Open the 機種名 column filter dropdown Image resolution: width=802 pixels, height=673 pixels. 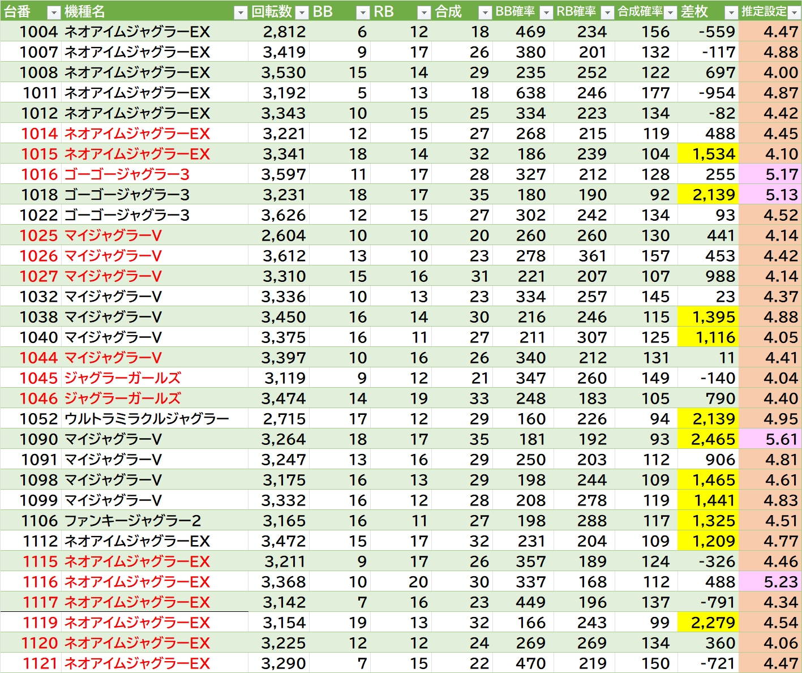pyautogui.click(x=241, y=12)
